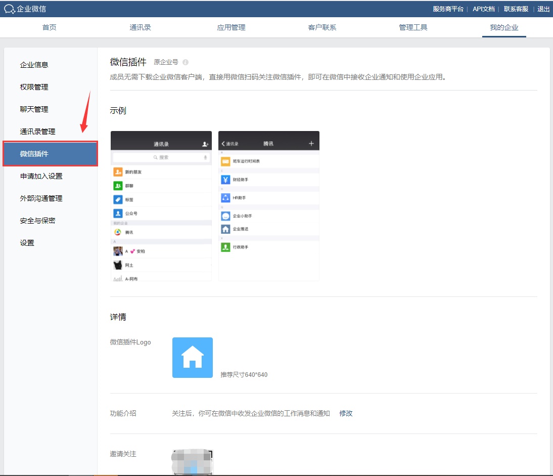Go to the 客户联系 tab
Viewport: 553px width, 476px height.
point(322,27)
